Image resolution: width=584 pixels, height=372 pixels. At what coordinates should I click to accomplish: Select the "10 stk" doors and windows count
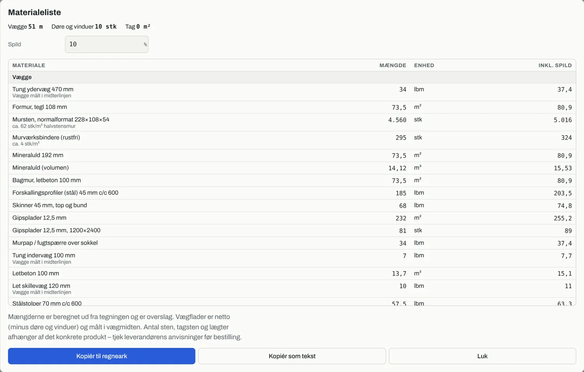click(106, 26)
